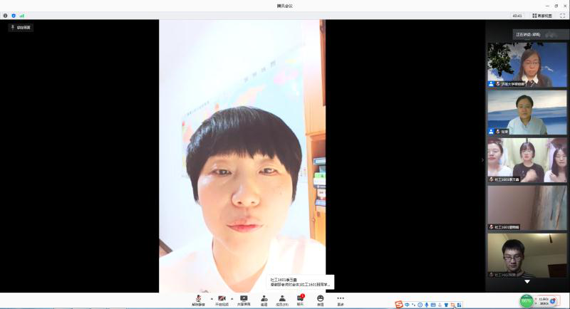The height and width of the screenshot is (309, 570).
Task: Click the Invite participants icon
Action: [264, 299]
